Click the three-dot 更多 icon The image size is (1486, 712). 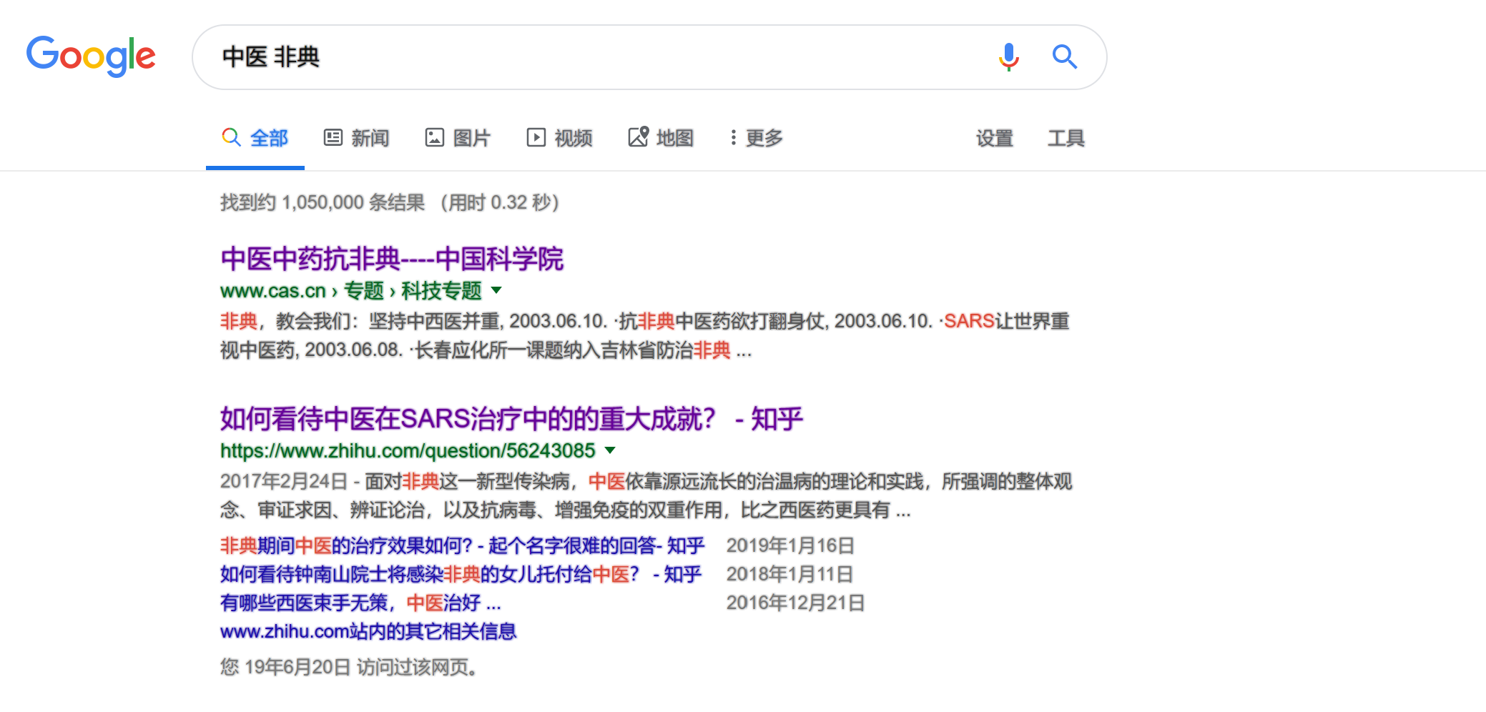point(733,137)
